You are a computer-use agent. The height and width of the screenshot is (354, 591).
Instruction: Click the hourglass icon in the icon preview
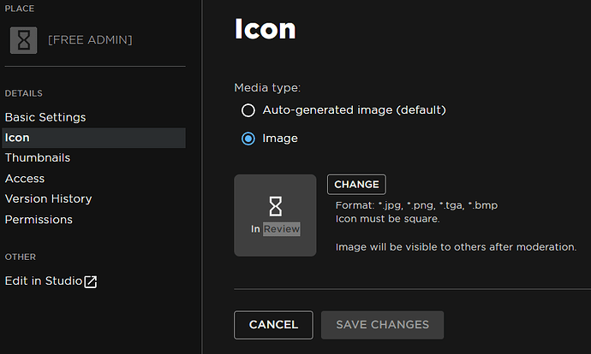pos(275,205)
